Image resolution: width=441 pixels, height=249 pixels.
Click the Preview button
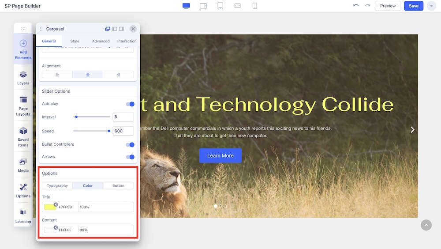[388, 6]
